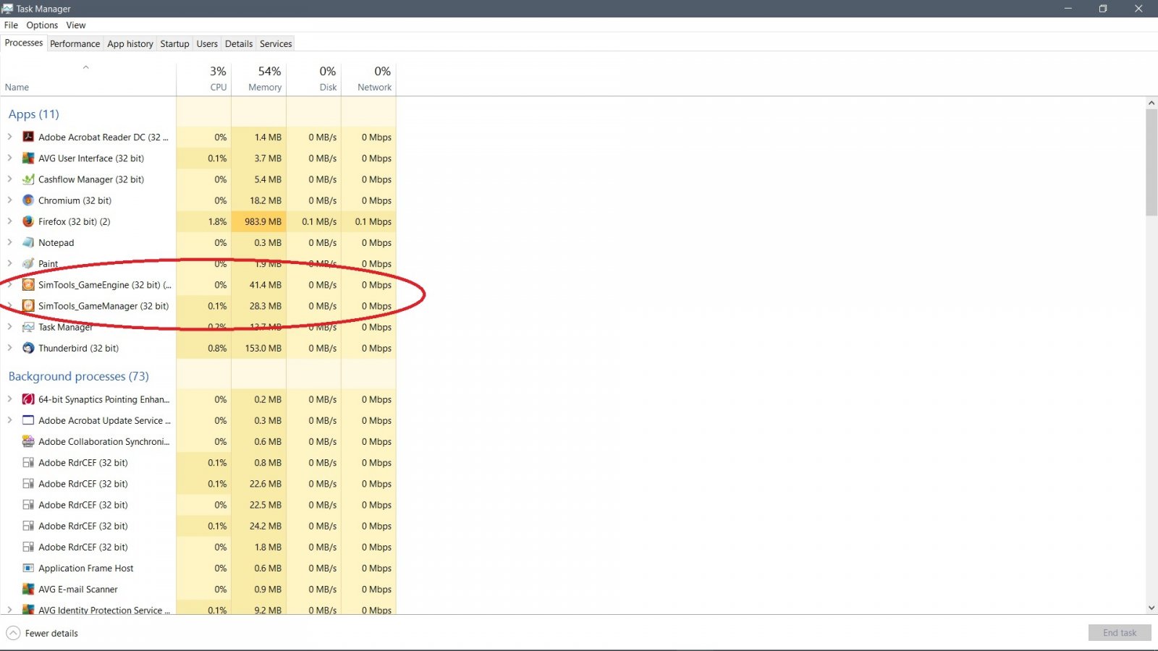Switch to the App history tab
The image size is (1158, 651).
(x=130, y=44)
